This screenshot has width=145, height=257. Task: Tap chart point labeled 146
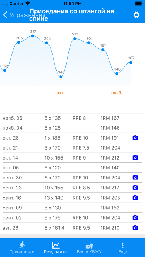pyautogui.click(x=117, y=73)
